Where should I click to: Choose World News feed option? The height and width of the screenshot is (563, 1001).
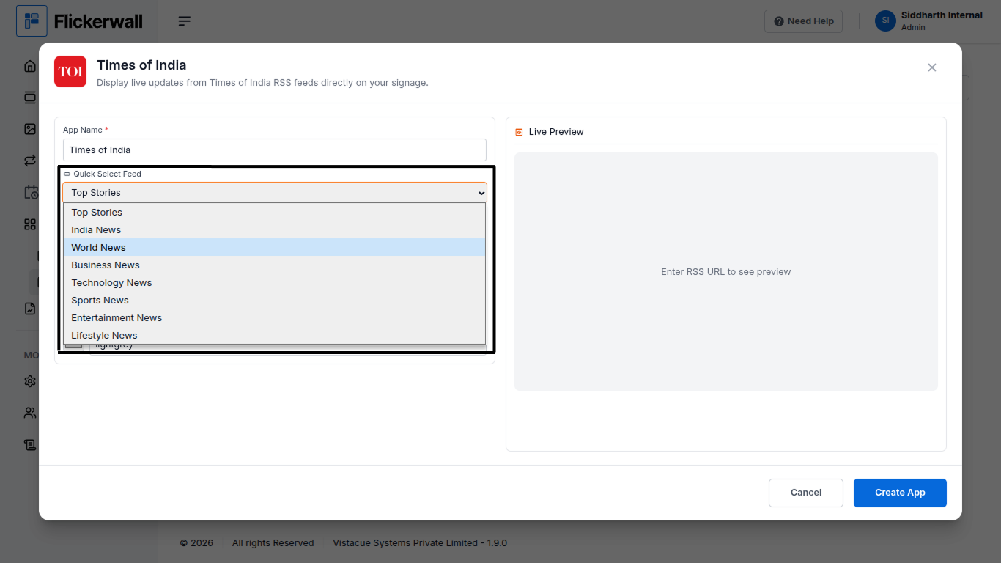pyautogui.click(x=274, y=248)
